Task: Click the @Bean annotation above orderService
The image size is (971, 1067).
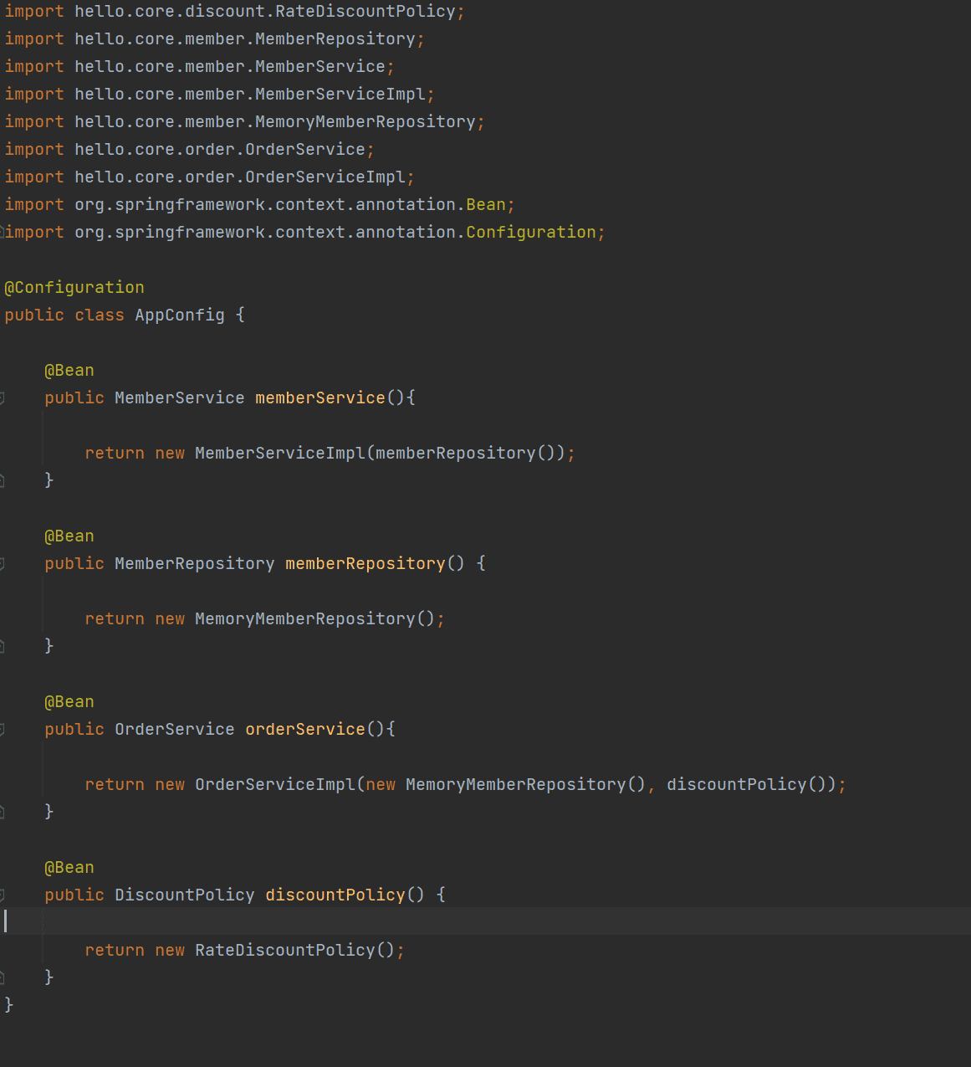Action: (69, 702)
